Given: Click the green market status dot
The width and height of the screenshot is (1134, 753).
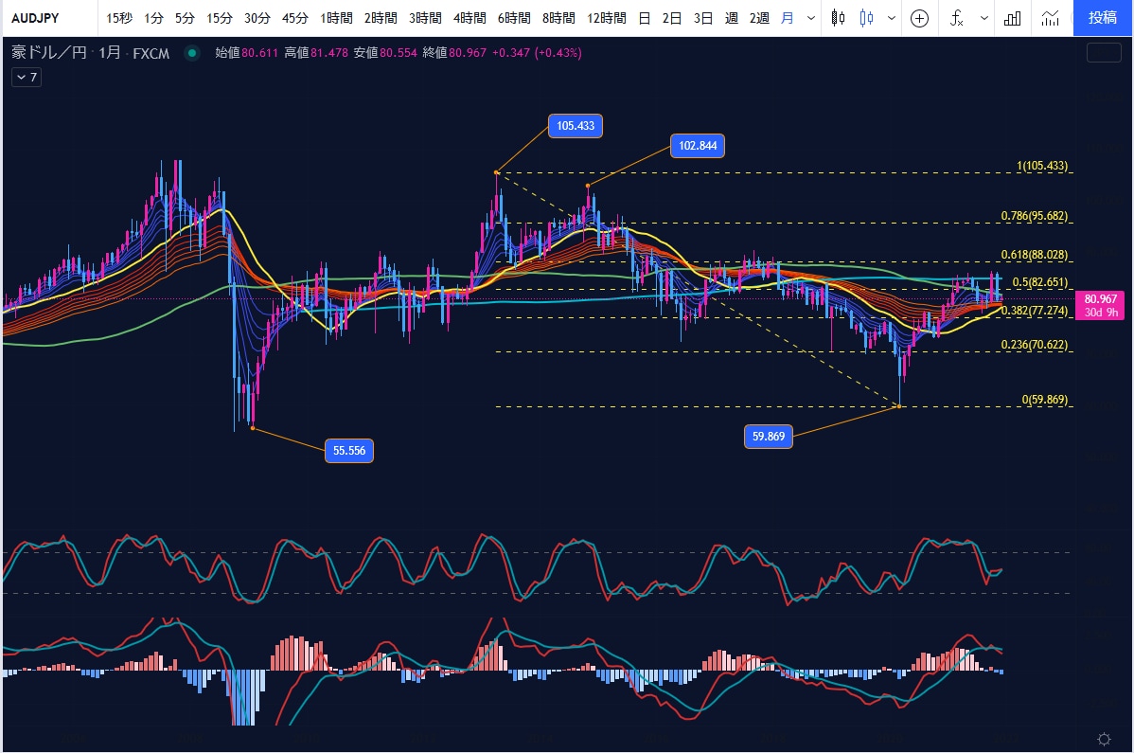Looking at the screenshot, I should (x=191, y=53).
